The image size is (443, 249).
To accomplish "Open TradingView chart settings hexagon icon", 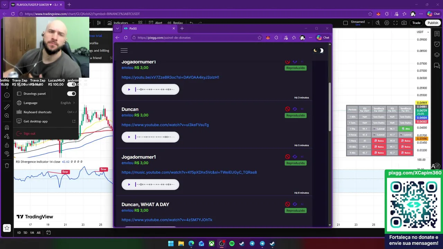I will (x=387, y=23).
